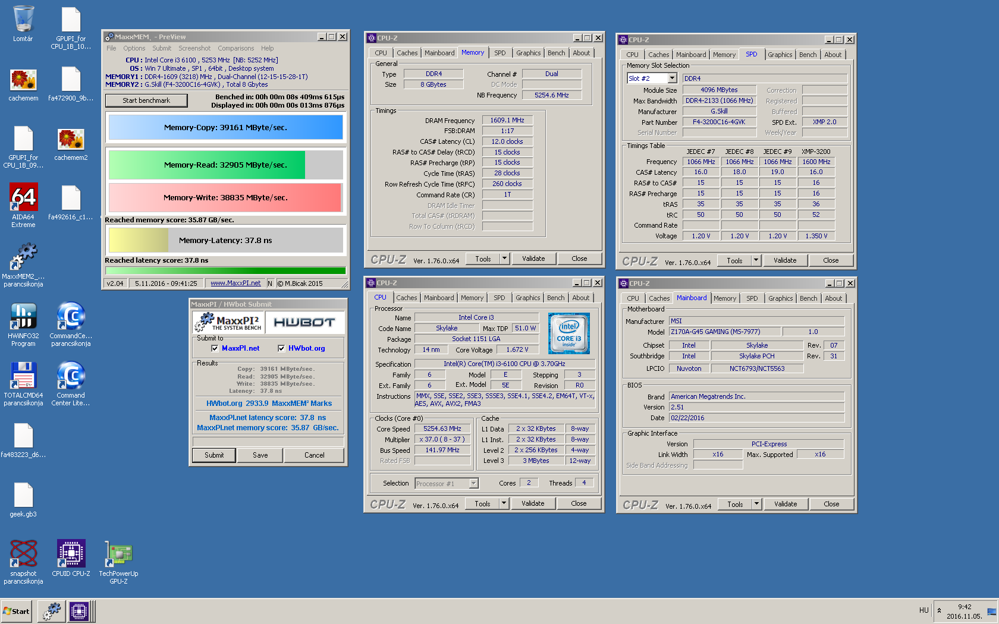This screenshot has width=999, height=624.
Task: Click Submit in HWbot Submit dialog
Action: coord(214,455)
